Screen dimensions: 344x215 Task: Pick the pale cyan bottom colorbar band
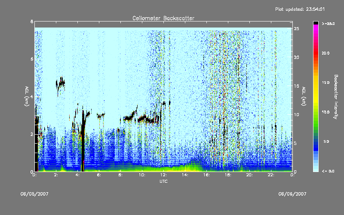click(316, 170)
